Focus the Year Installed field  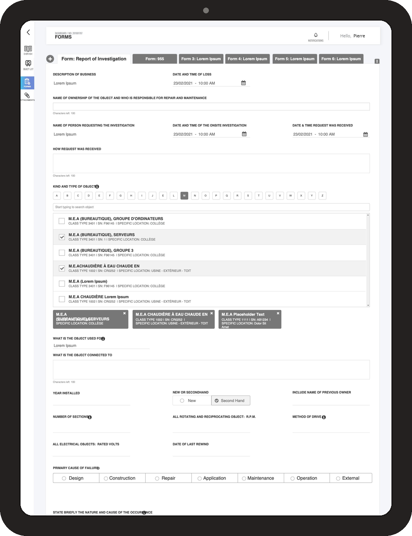[x=91, y=401]
